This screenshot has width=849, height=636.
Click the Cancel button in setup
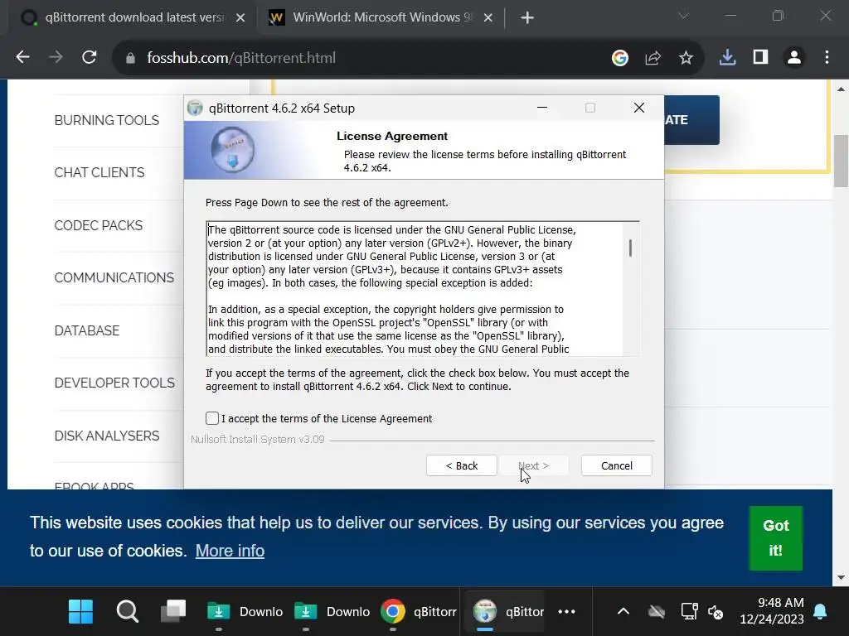(x=616, y=465)
